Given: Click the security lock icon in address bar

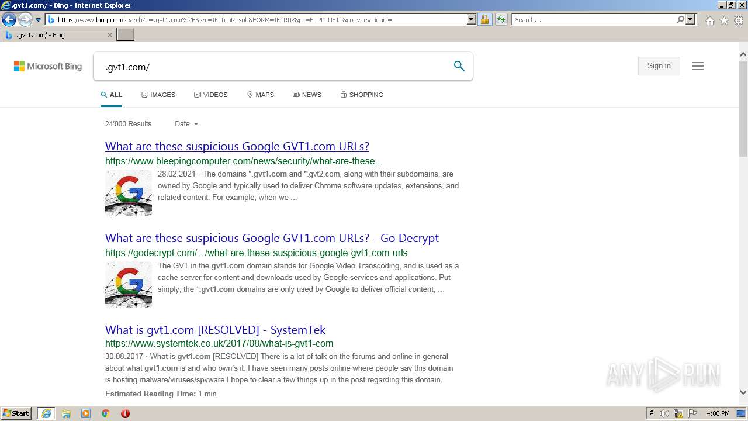Looking at the screenshot, I should tap(484, 20).
